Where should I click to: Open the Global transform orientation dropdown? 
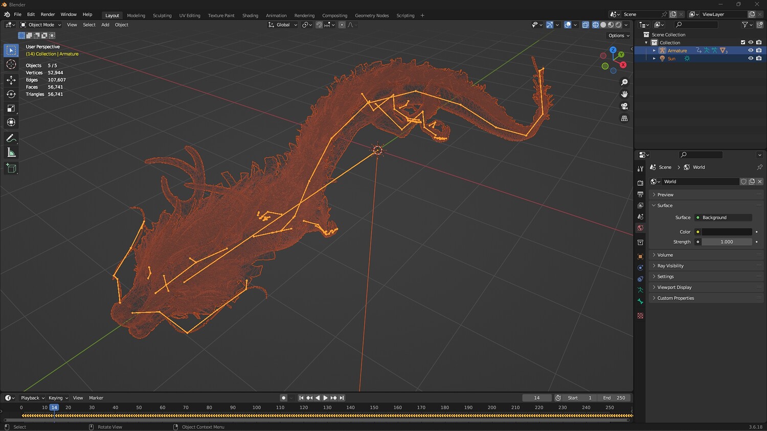[283, 25]
